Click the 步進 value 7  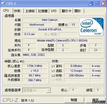click(x=96, y=45)
